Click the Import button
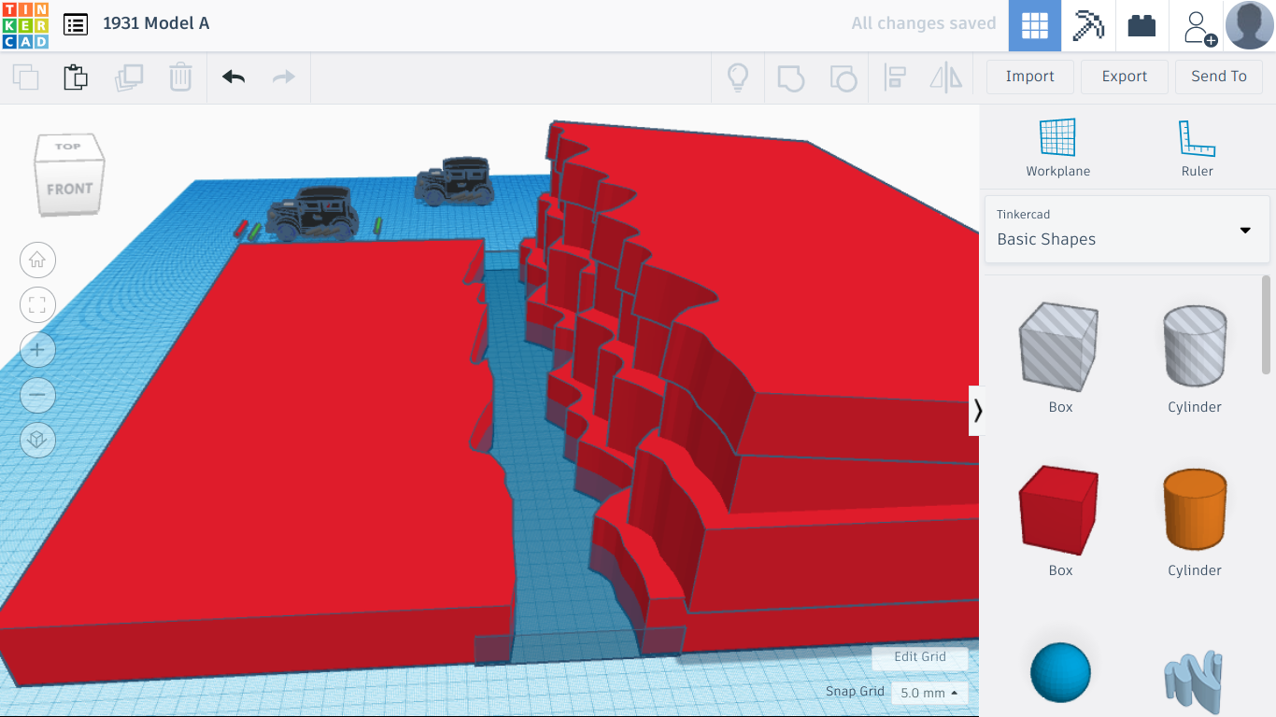This screenshot has height=717, width=1276. coord(1029,77)
